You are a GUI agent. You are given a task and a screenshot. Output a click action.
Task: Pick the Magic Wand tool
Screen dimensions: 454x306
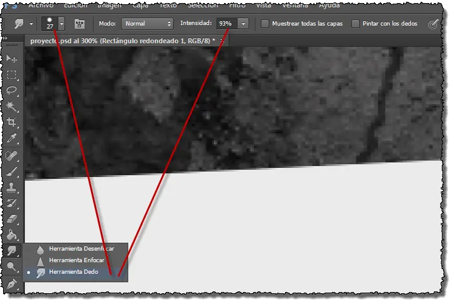[x=12, y=106]
